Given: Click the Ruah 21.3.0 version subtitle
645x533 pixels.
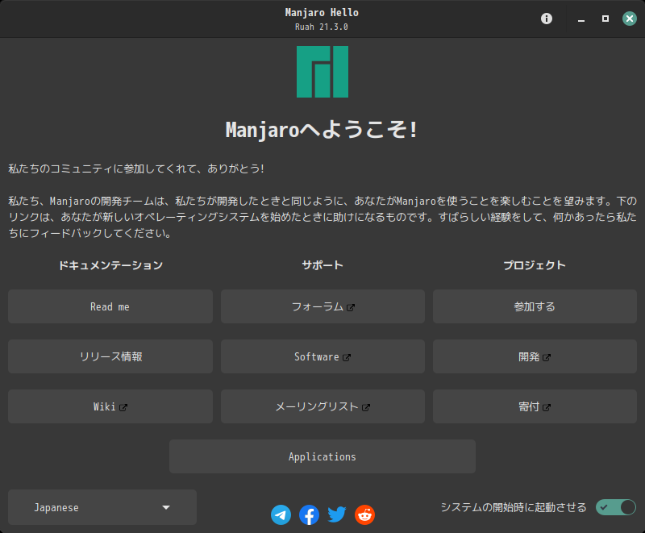Looking at the screenshot, I should [x=322, y=27].
